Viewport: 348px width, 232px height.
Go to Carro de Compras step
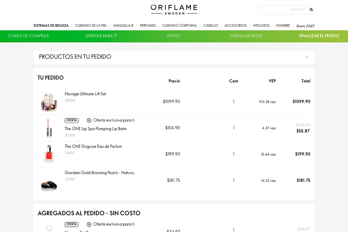click(28, 36)
